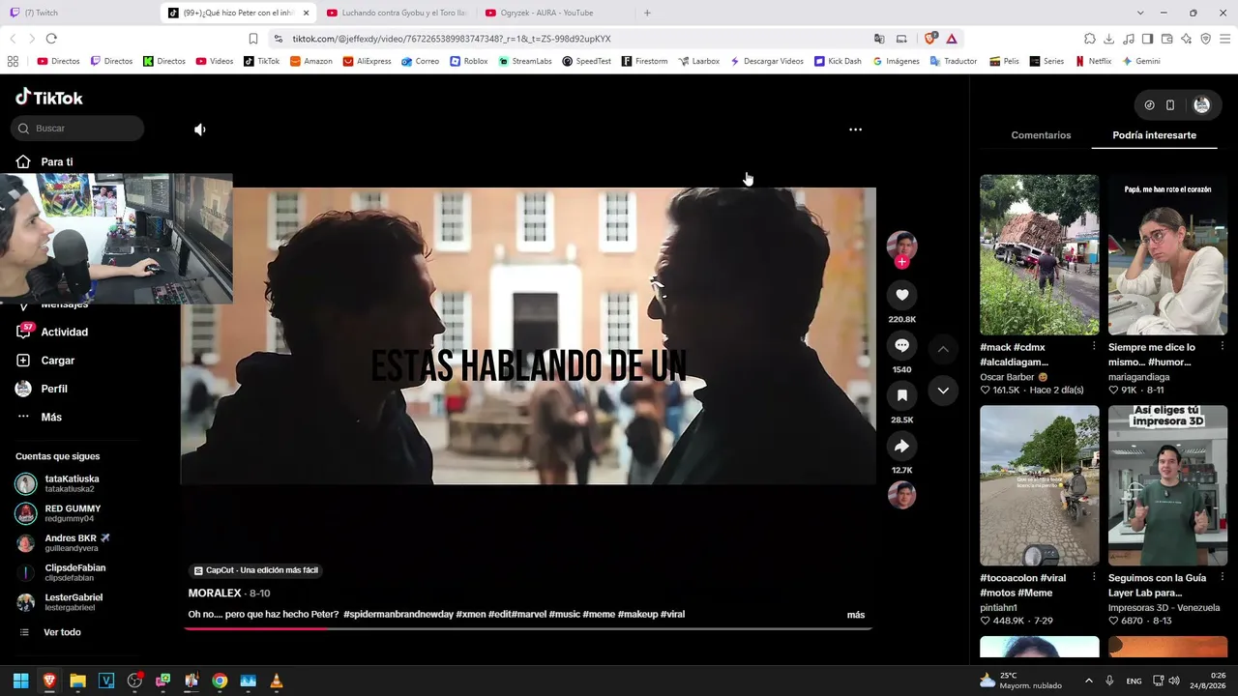Save the video with the bookmark icon

coord(901,395)
